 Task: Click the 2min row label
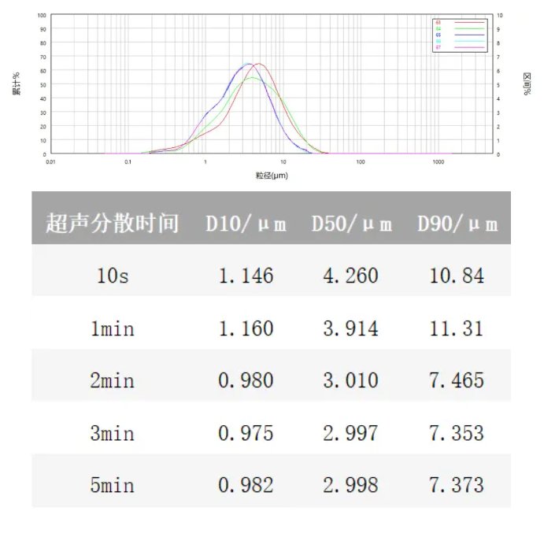click(x=112, y=381)
